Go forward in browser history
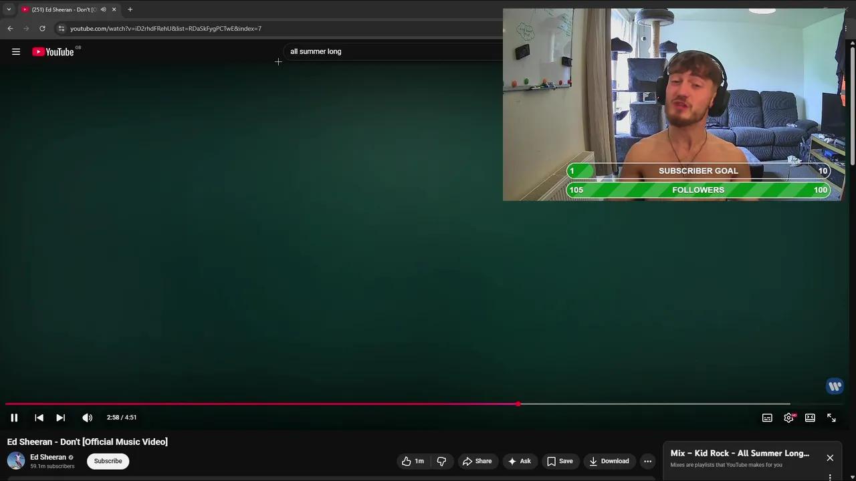The image size is (856, 481). coord(26,29)
